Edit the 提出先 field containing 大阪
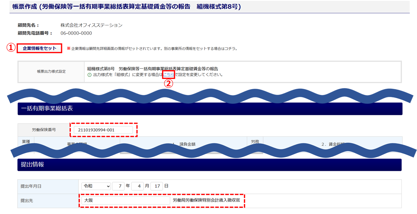 125,200
